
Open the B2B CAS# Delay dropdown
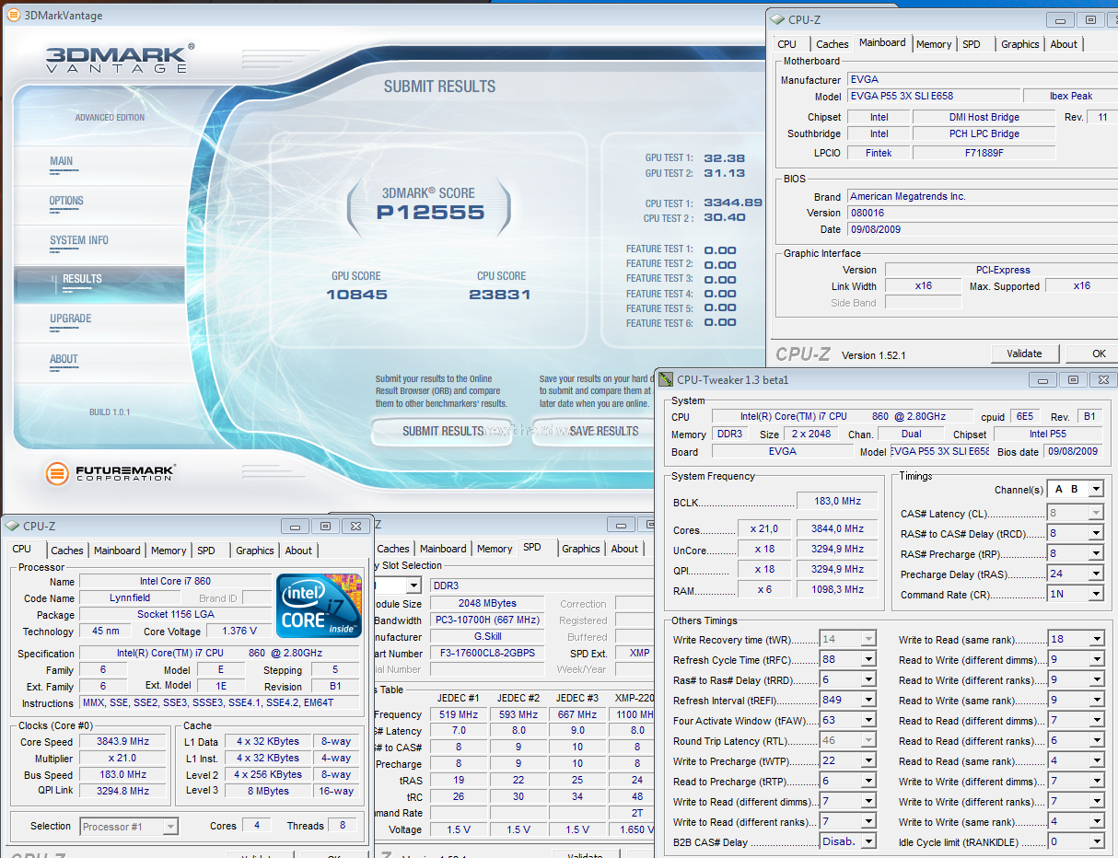[x=868, y=841]
